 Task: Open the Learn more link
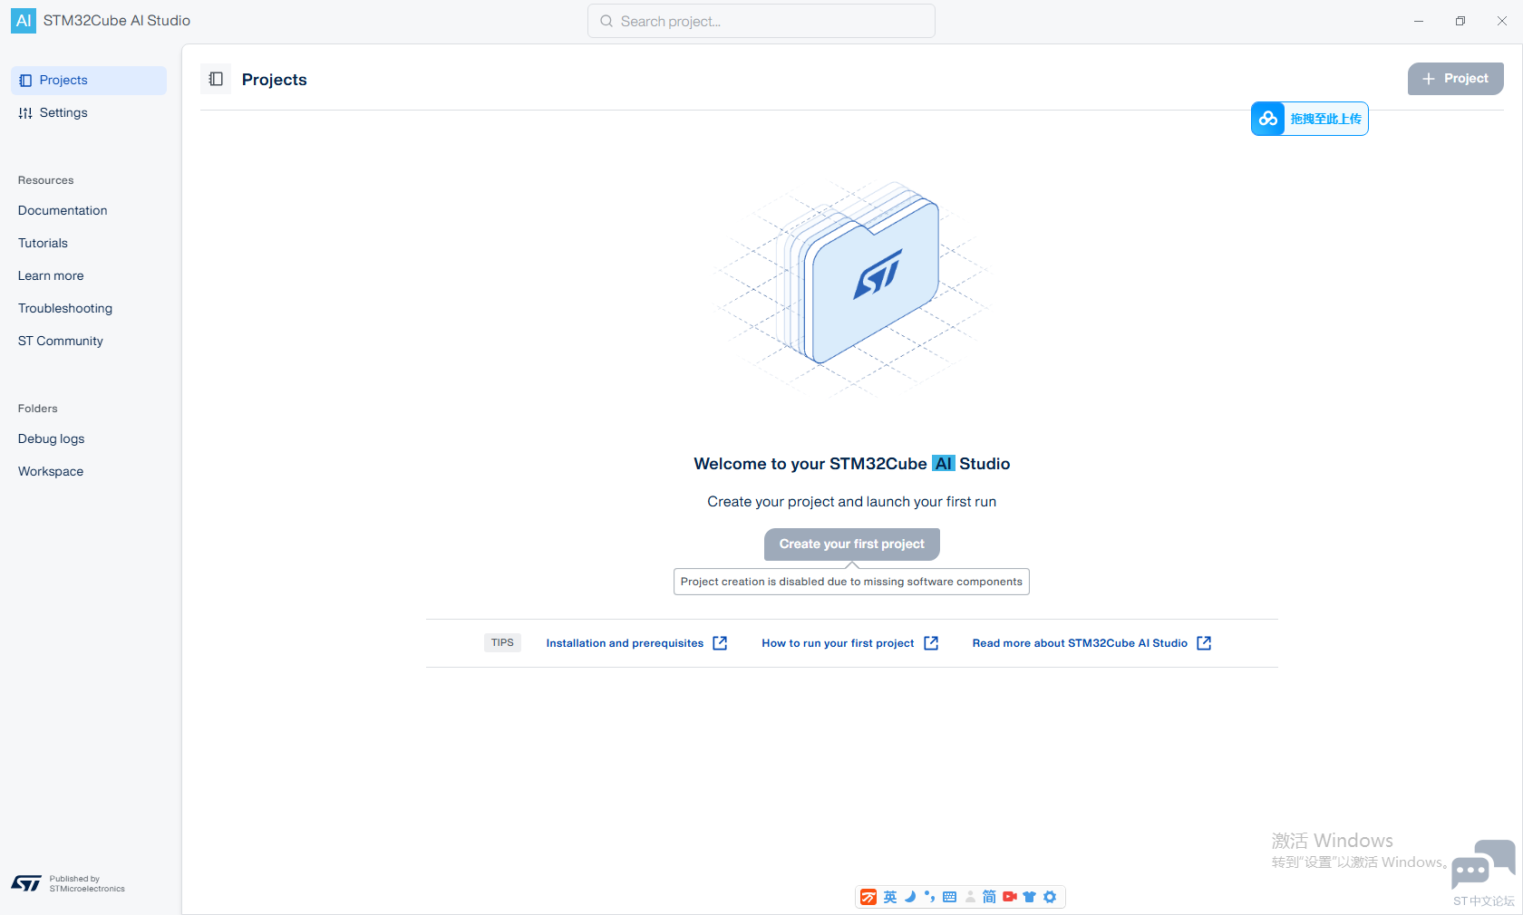[x=51, y=275]
